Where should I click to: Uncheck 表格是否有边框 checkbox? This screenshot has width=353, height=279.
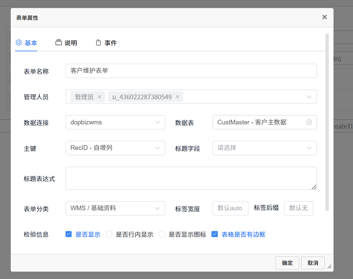(214, 234)
